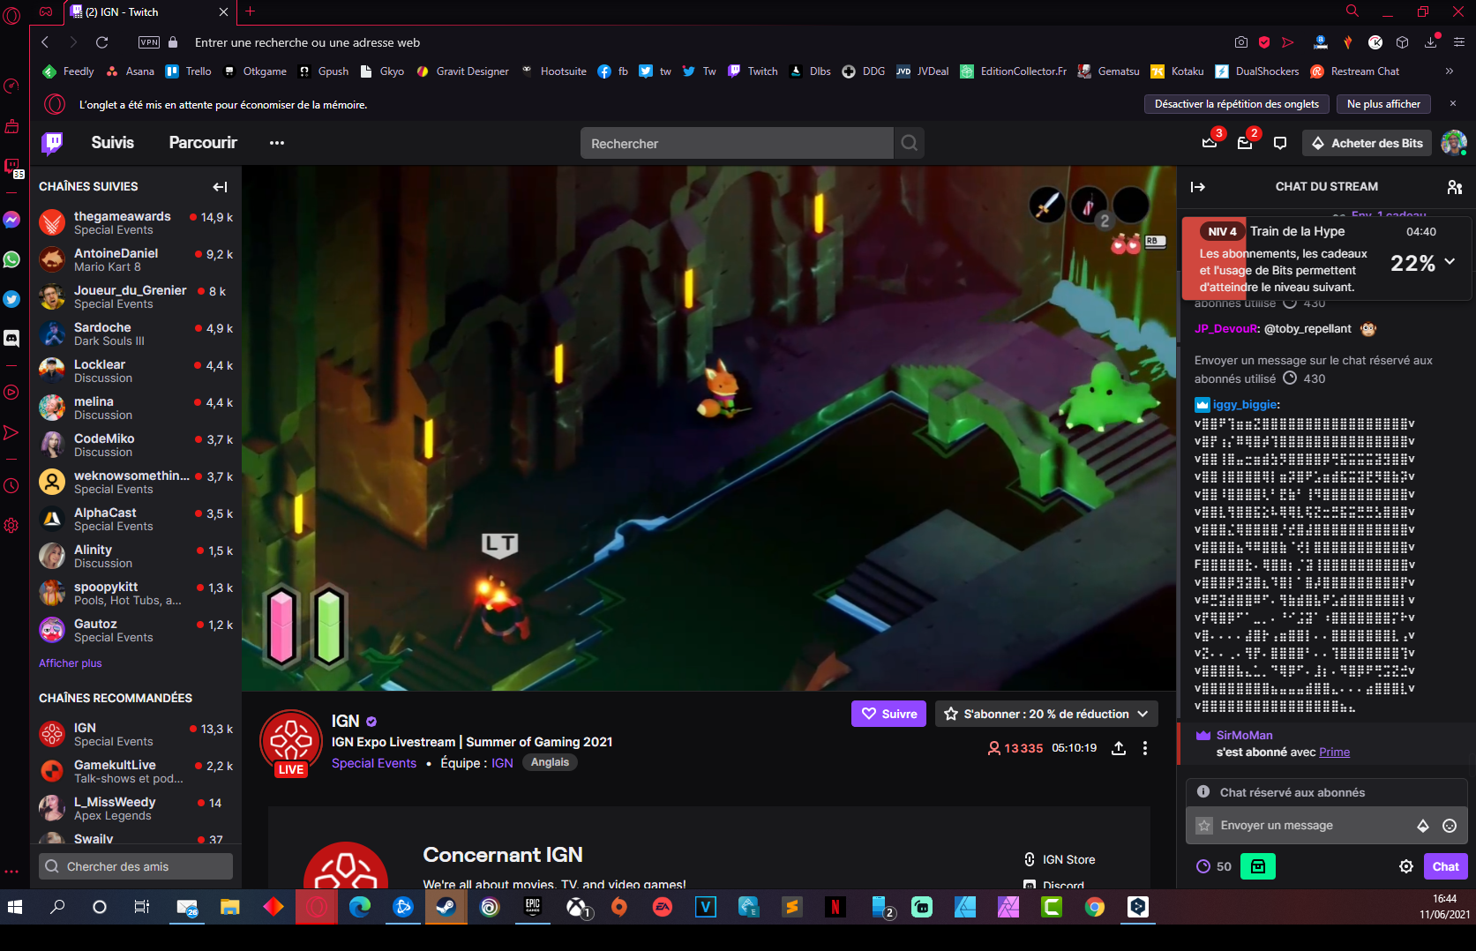Viewport: 1476px width, 951px height.
Task: Go to Suivis tab
Action: 112,143
